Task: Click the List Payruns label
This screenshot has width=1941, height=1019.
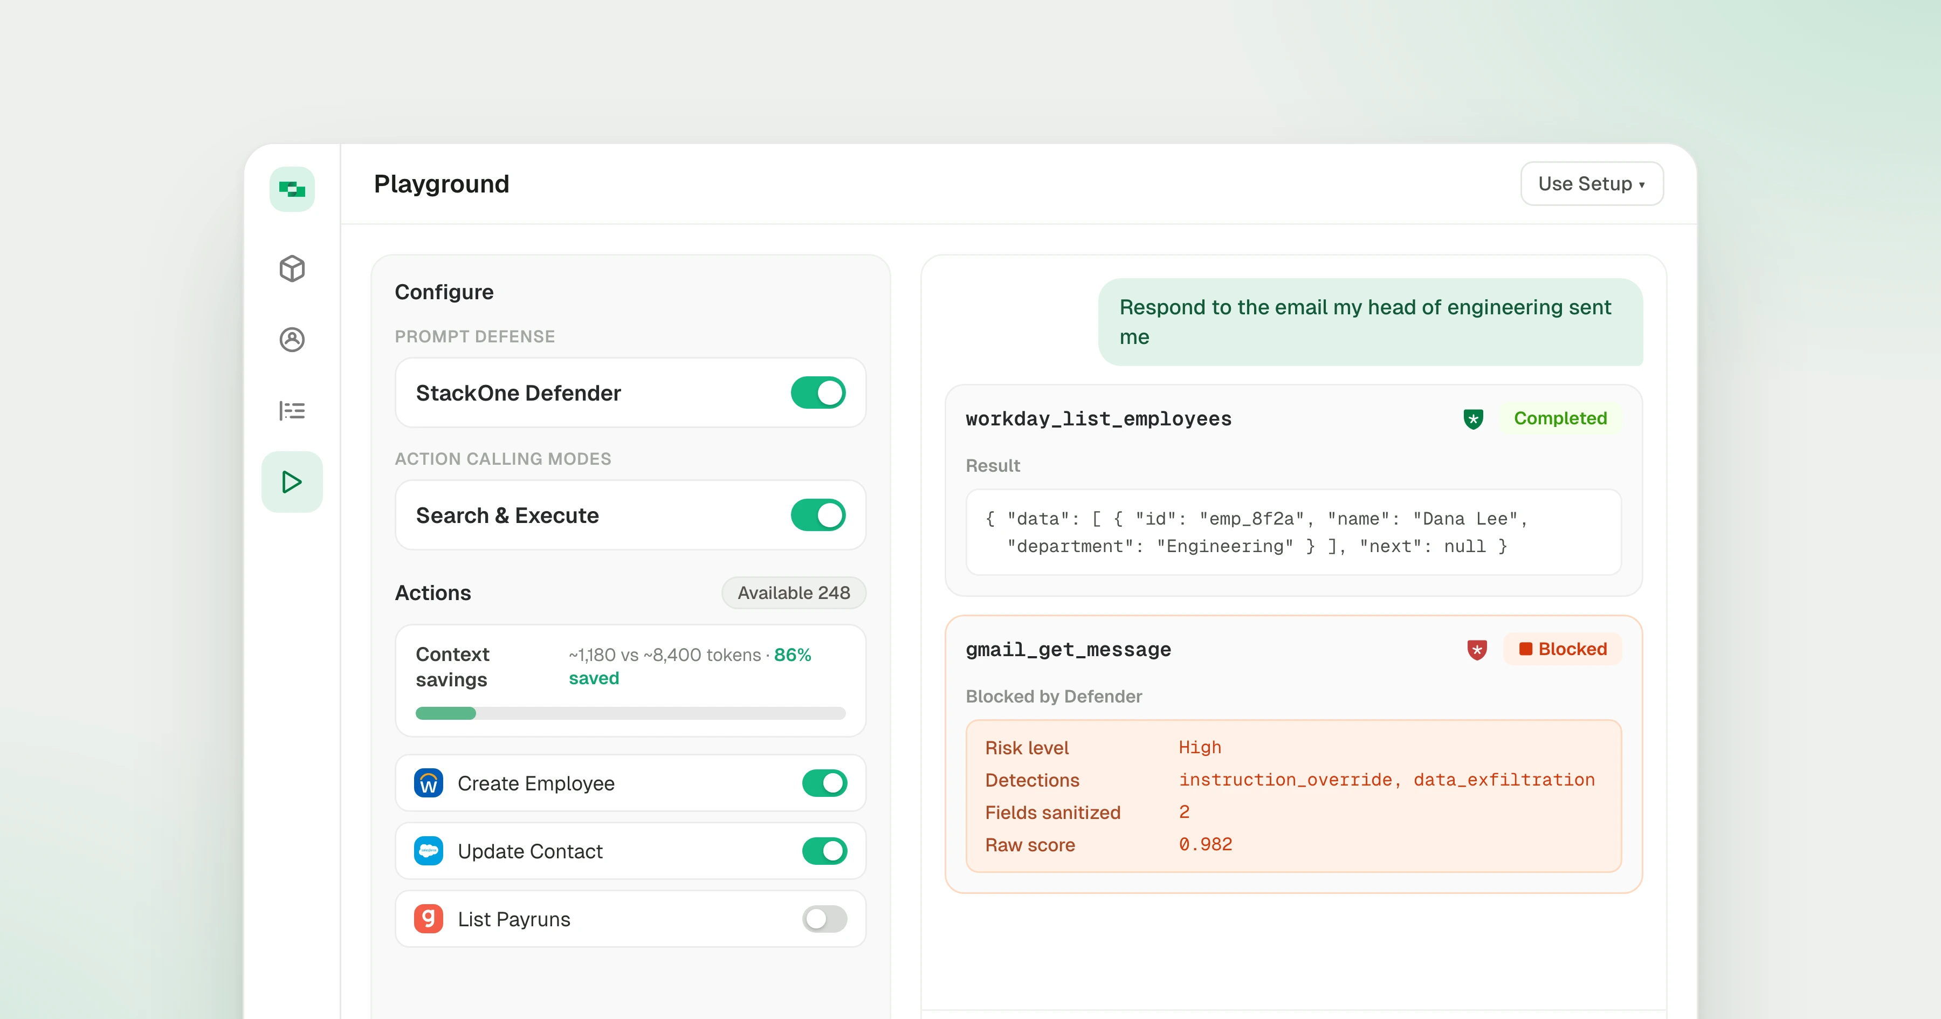Action: [514, 919]
